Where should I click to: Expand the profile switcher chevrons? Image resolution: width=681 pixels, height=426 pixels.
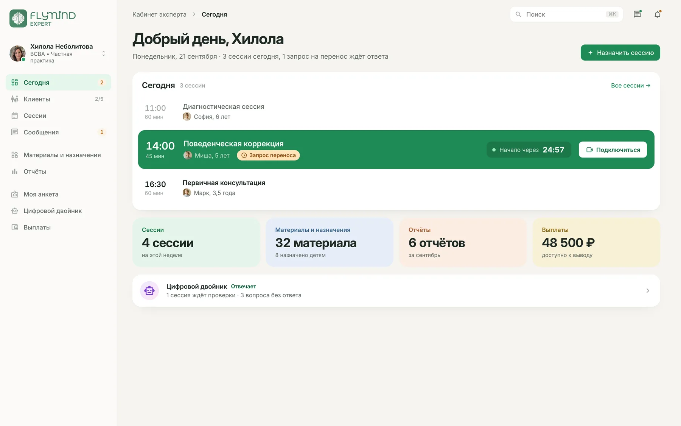pos(104,53)
